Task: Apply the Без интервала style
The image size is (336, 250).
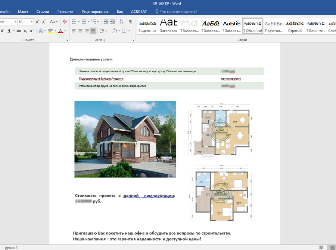Action: [x=315, y=26]
